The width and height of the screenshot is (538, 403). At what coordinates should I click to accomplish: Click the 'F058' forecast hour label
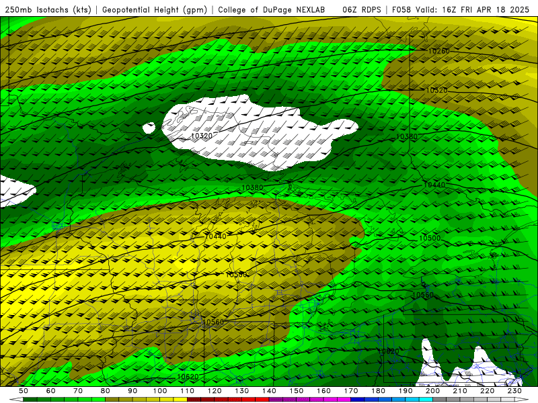coord(401,9)
